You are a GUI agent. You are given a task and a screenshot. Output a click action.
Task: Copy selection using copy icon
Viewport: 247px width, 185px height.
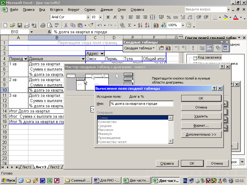coord(73,25)
